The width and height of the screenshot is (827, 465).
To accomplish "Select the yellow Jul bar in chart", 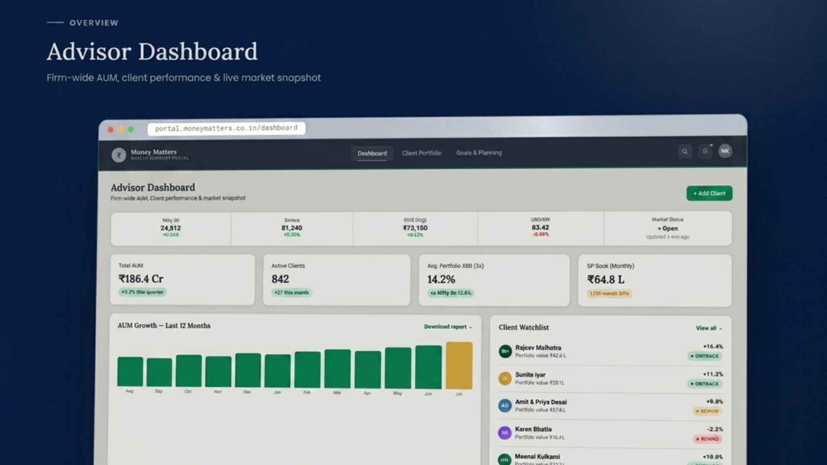I will [x=459, y=366].
